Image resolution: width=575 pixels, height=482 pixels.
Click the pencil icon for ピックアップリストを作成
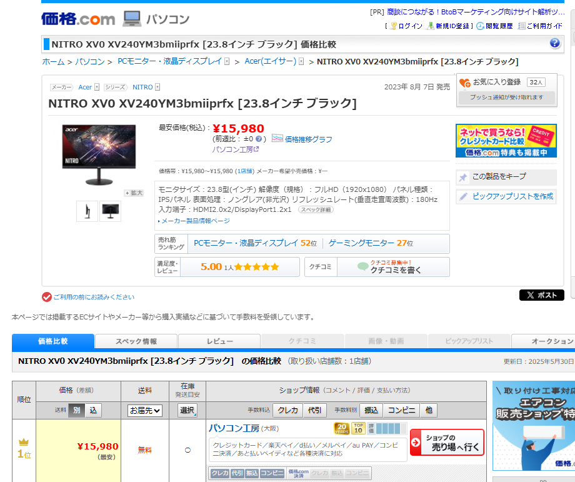click(463, 197)
